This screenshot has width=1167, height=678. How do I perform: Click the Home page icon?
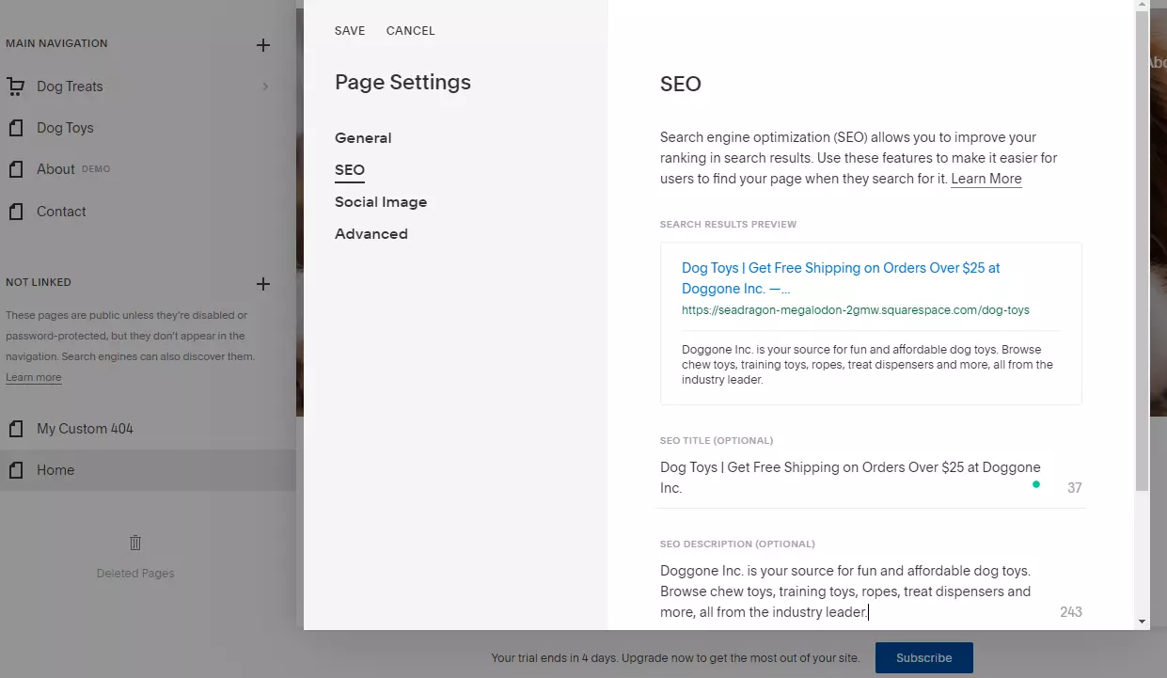[x=15, y=470]
